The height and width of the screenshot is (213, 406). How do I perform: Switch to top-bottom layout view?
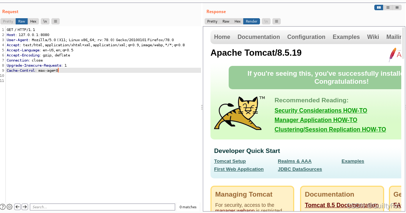[388, 8]
